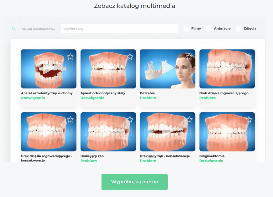Mark Brak dziąsła rogowaciejącego as favorite

pyautogui.click(x=249, y=57)
